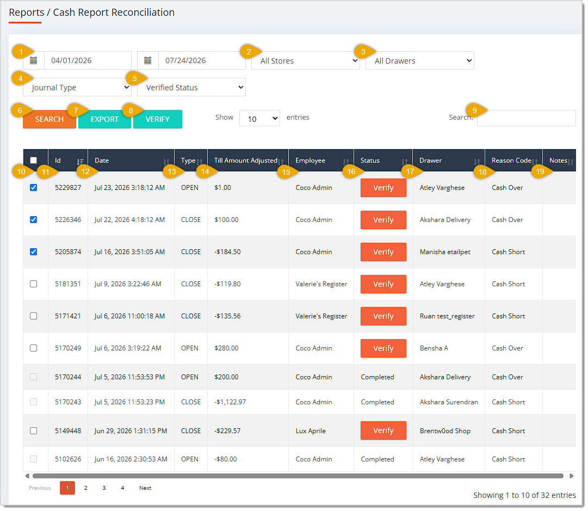Uncheck the row 5229827 checkbox
Image resolution: width=588 pixels, height=511 pixels.
click(33, 188)
